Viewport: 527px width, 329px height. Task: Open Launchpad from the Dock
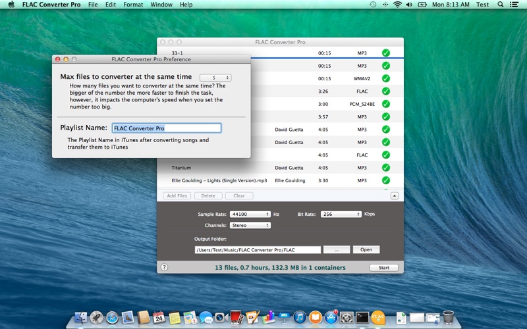click(x=96, y=317)
